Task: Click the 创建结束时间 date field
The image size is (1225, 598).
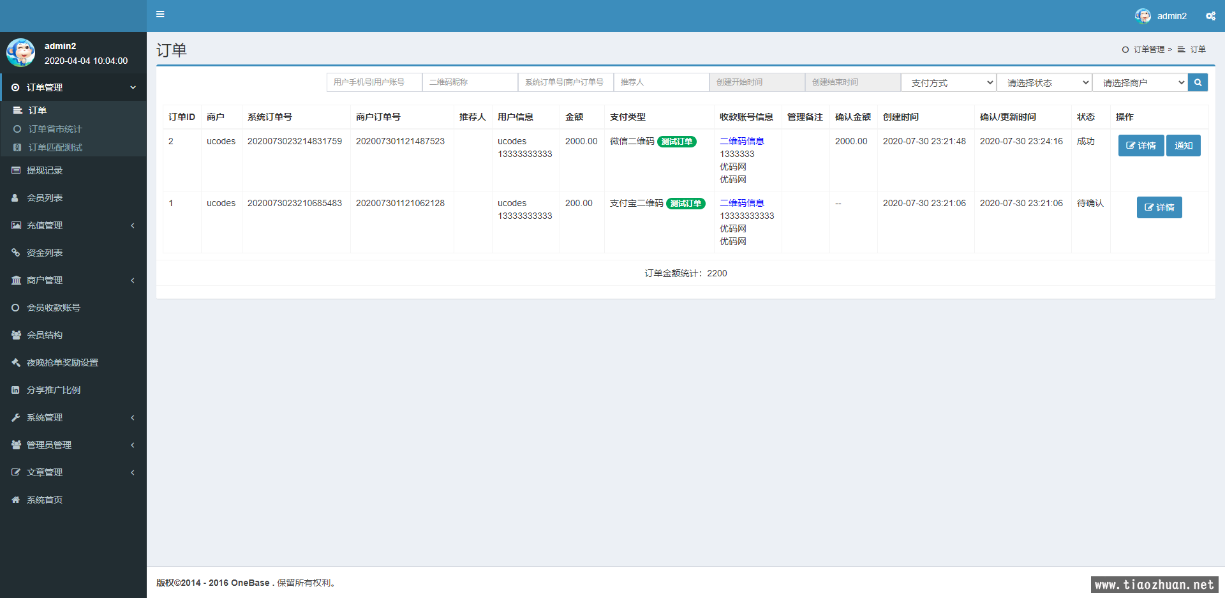Action: coord(853,82)
